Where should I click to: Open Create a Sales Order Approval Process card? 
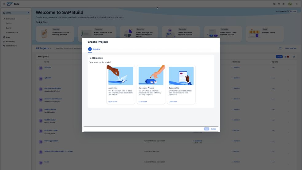[x=223, y=34]
